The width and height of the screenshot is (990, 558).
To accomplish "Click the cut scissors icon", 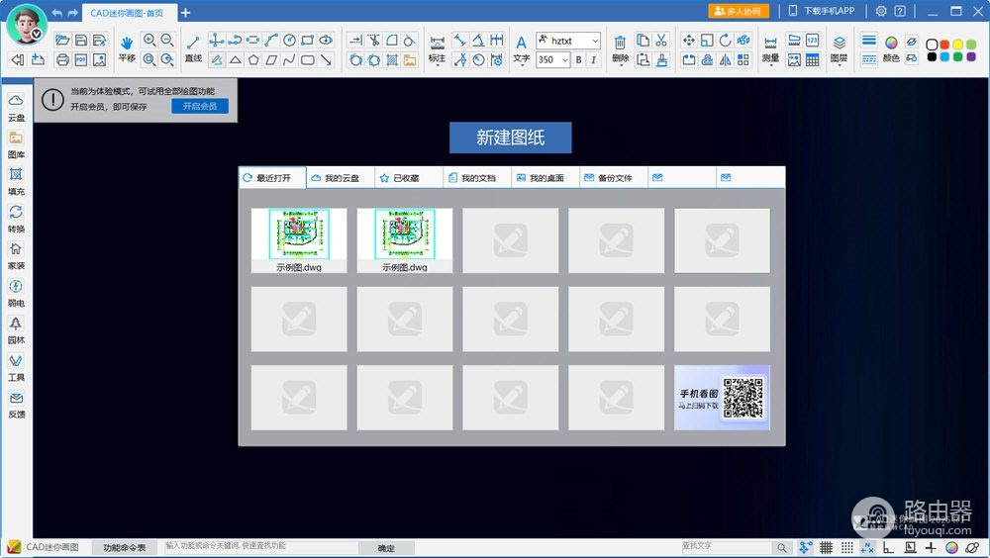I will coord(661,41).
